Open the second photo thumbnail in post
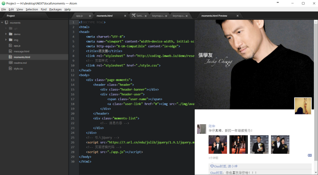 tap(239, 145)
